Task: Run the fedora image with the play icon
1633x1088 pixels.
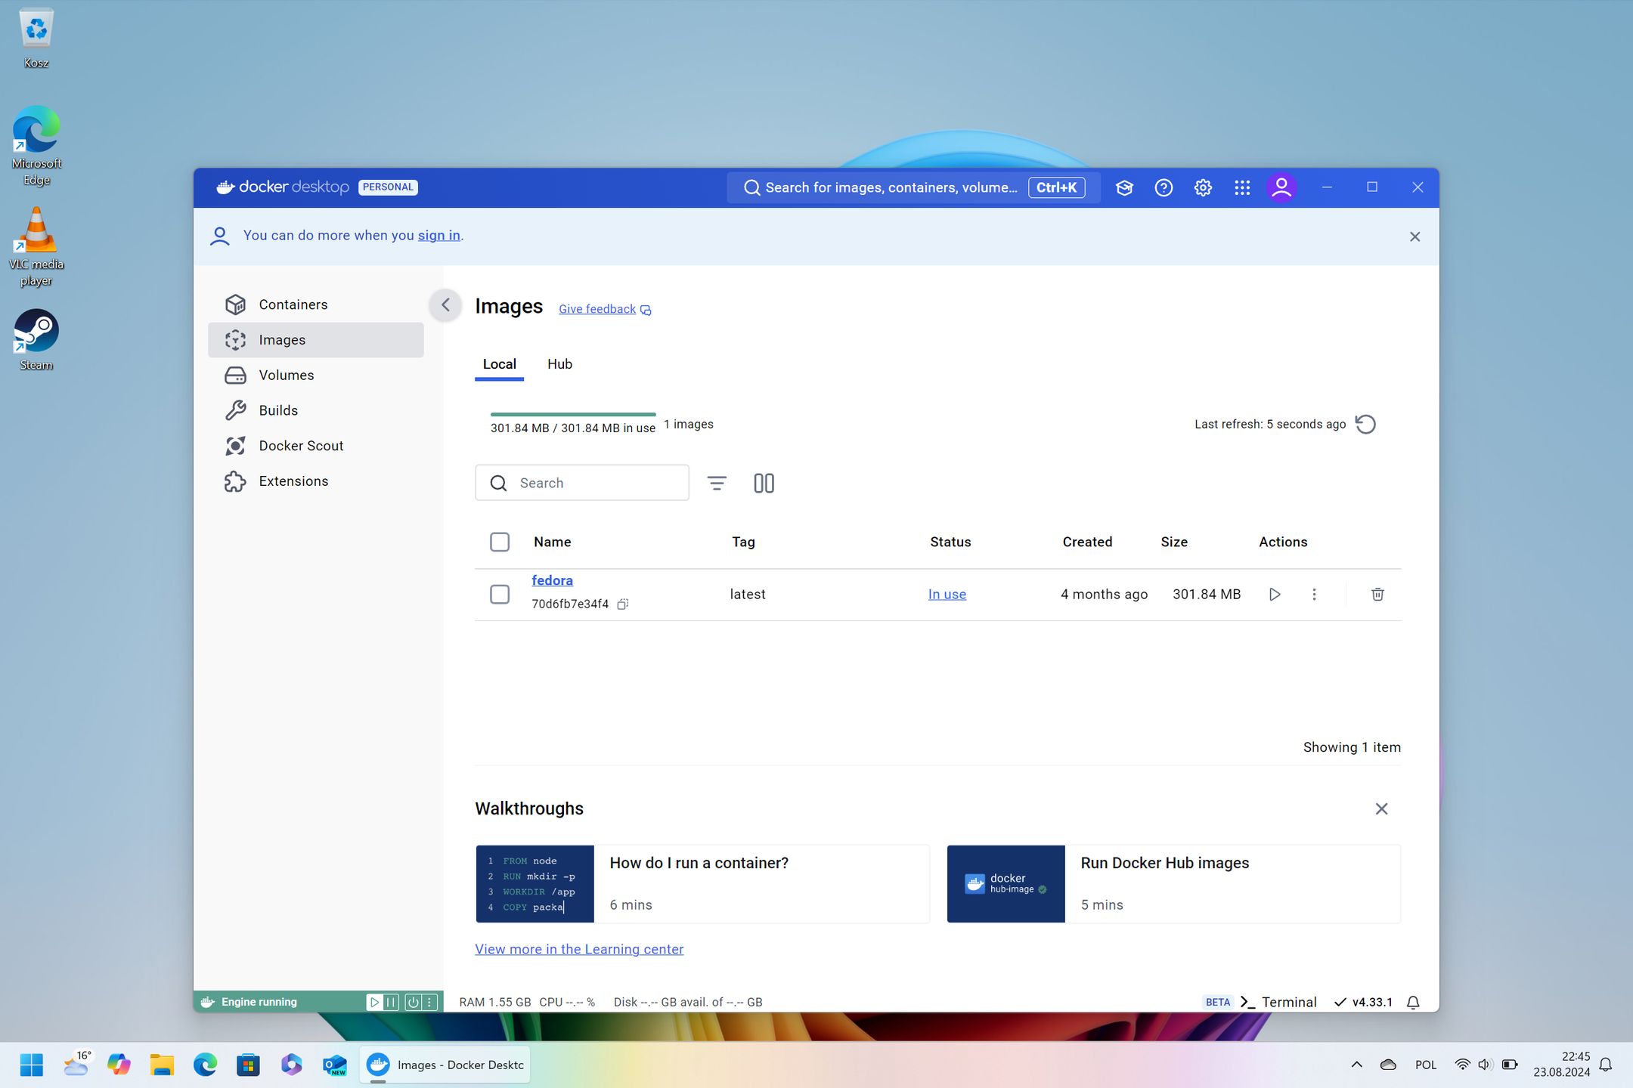Action: tap(1275, 594)
